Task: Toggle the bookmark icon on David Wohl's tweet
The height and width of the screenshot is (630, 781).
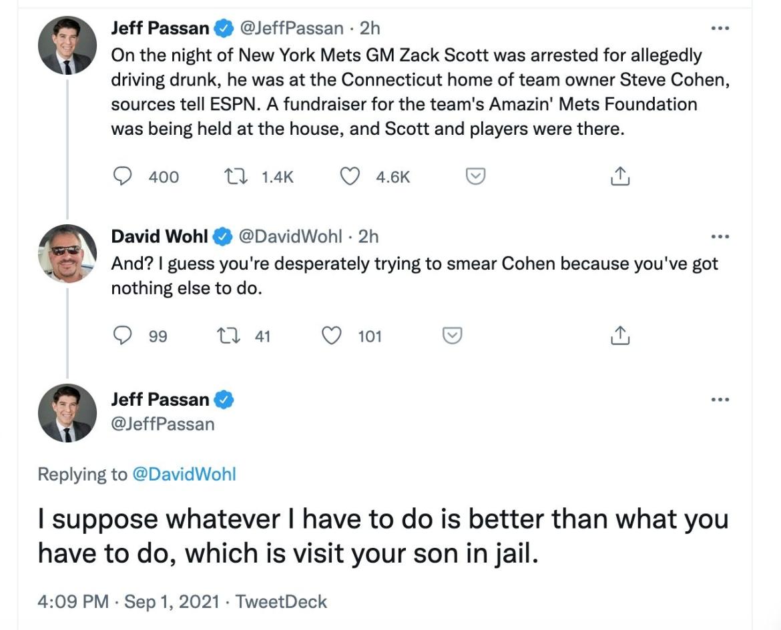Action: [451, 335]
